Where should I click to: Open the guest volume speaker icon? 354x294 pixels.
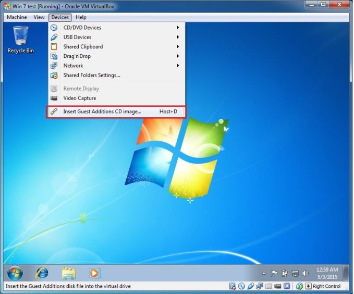pyautogui.click(x=305, y=274)
